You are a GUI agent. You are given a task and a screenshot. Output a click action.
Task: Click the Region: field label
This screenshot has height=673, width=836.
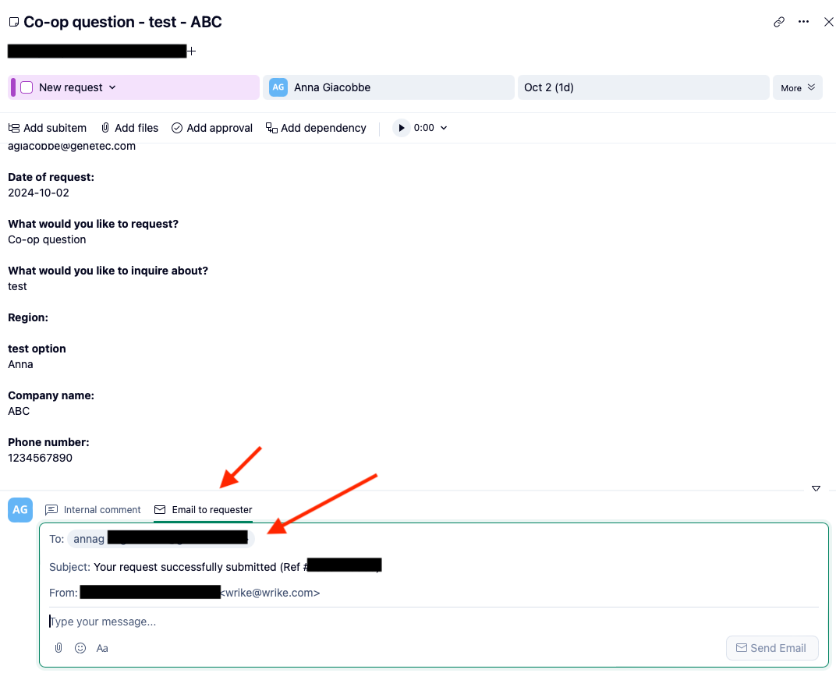[28, 317]
